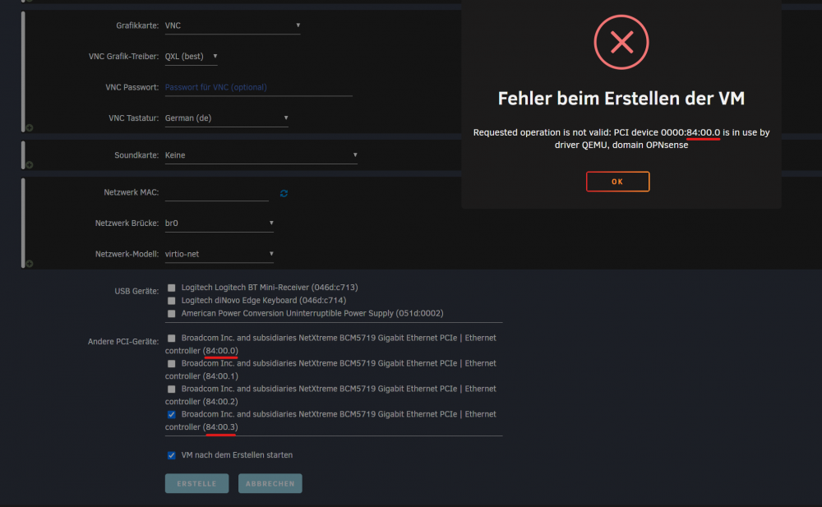The image size is (822, 507).
Task: Uncheck VM nach dem Erstellen starten
Action: coord(172,455)
